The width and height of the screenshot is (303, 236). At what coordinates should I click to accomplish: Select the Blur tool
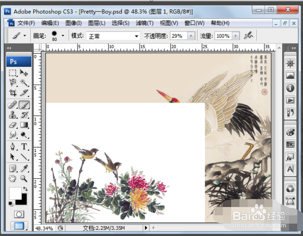pos(13,135)
